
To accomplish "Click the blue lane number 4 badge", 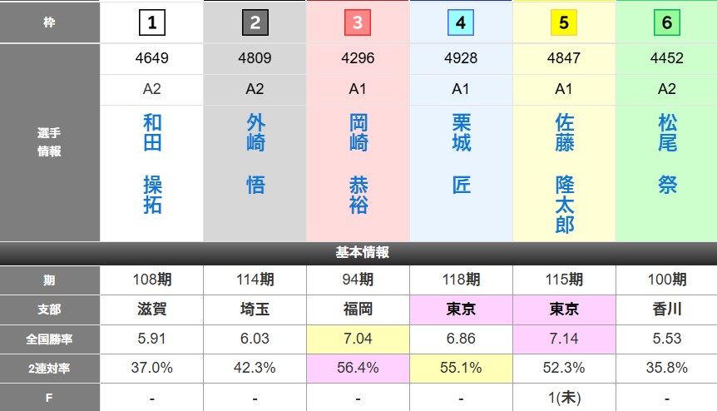I will (x=461, y=22).
